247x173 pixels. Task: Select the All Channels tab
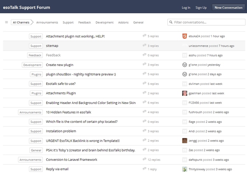pyautogui.click(x=21, y=23)
